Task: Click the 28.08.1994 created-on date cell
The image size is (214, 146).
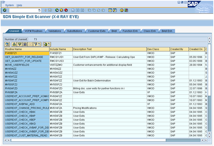Action: [x=197, y=65]
